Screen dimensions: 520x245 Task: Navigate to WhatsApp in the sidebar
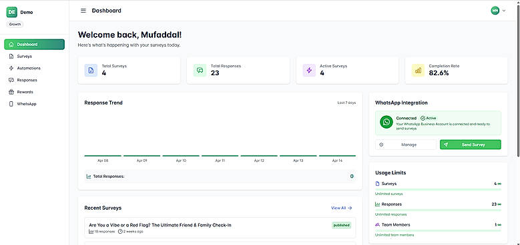35,104
